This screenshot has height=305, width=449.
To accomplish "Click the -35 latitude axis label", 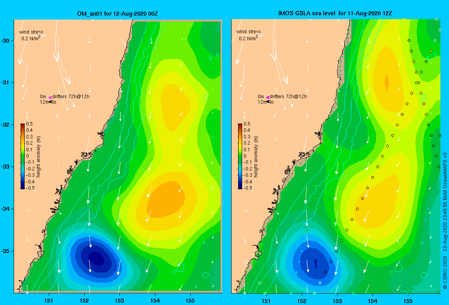I will click(x=6, y=251).
